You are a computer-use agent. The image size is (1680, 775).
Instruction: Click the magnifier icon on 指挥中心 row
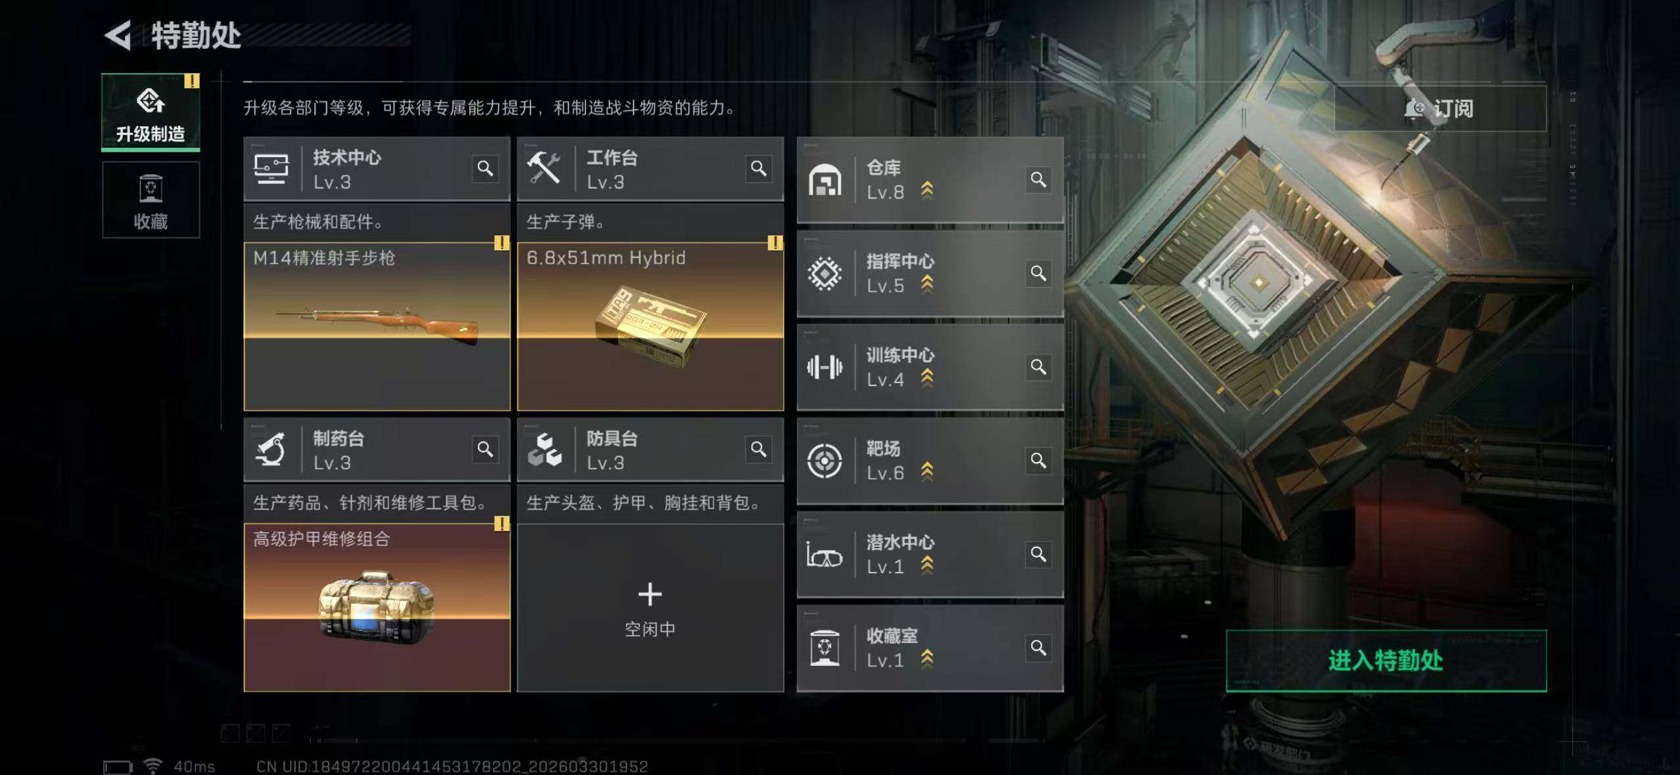(1038, 273)
